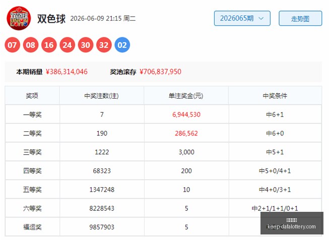The height and width of the screenshot is (240, 329).
Task: Click red ball number 30
Action: [x=85, y=45]
